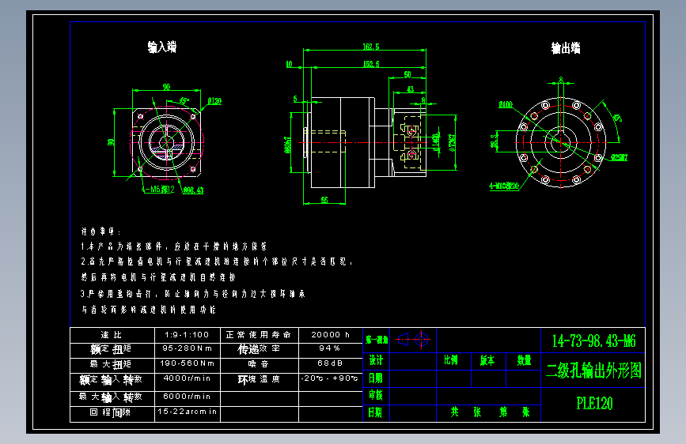The image size is (686, 444).
Task: Click the horizontal 90 dimension above input view
Action: (166, 87)
